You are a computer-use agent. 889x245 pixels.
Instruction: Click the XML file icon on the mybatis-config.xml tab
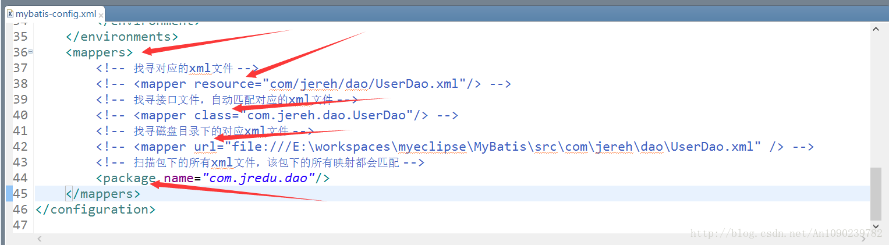[10, 13]
